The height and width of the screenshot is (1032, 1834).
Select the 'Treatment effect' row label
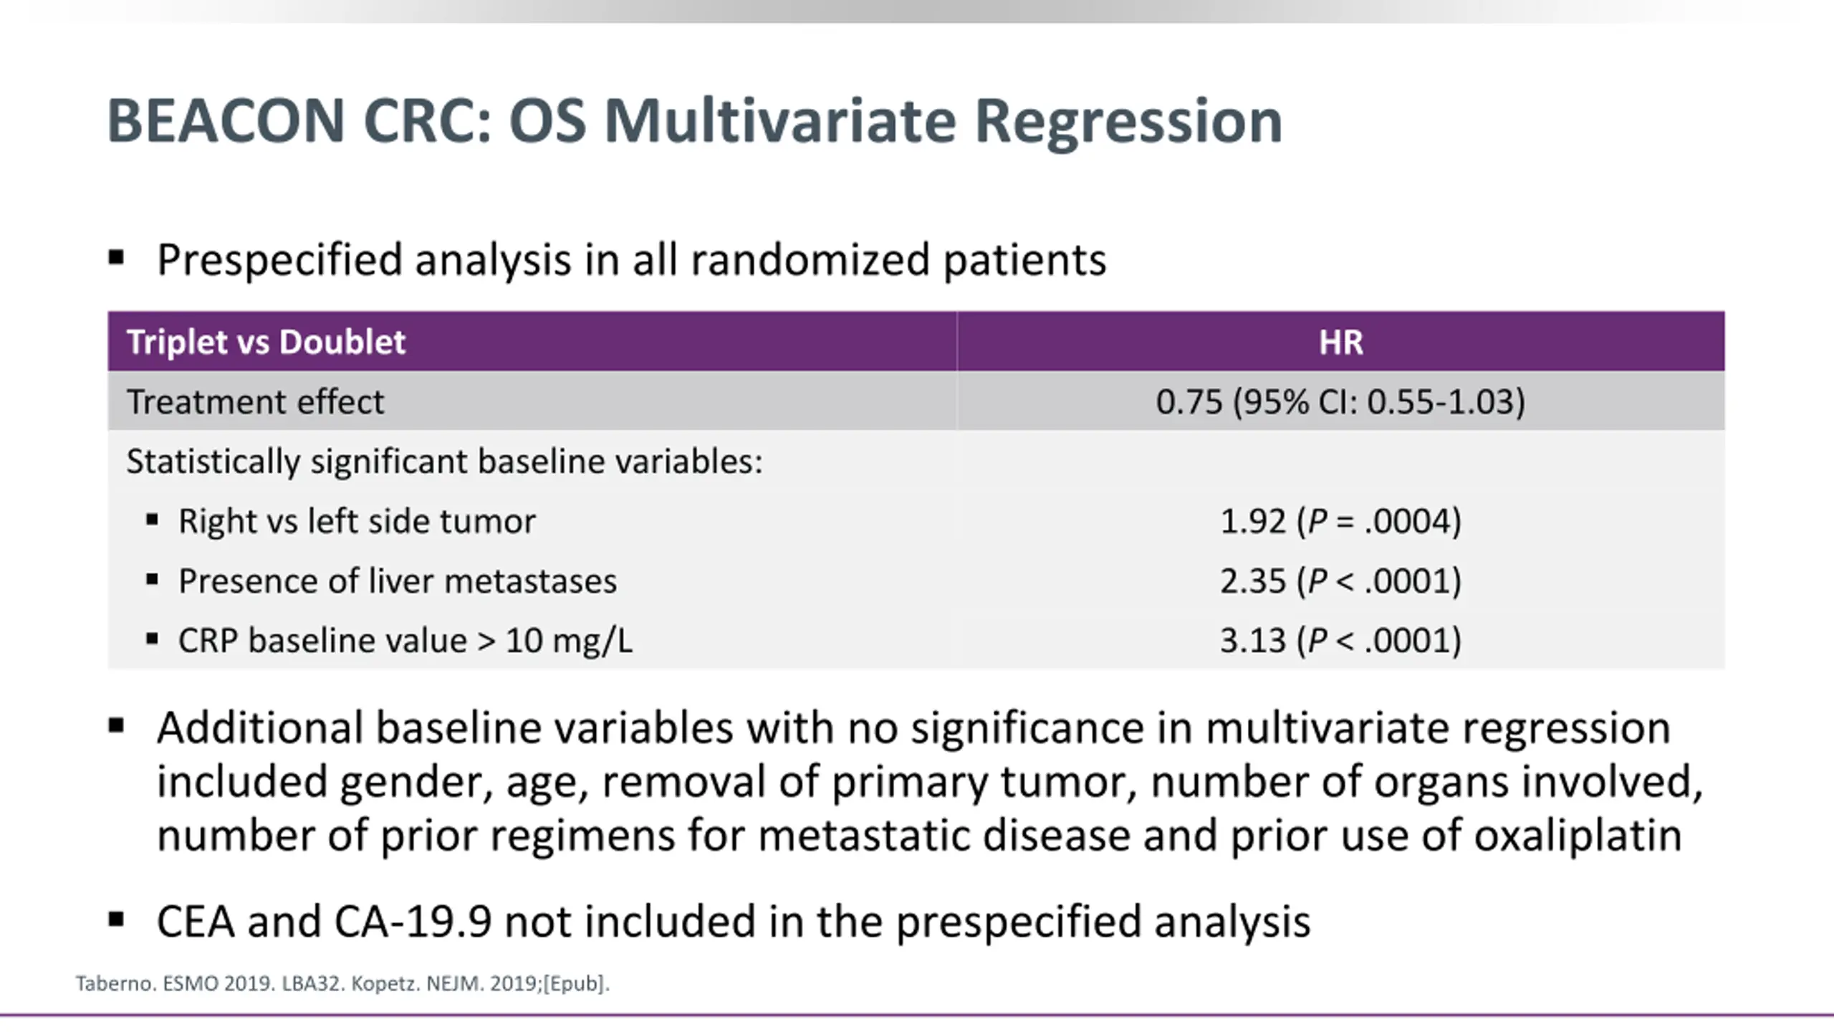tap(255, 401)
